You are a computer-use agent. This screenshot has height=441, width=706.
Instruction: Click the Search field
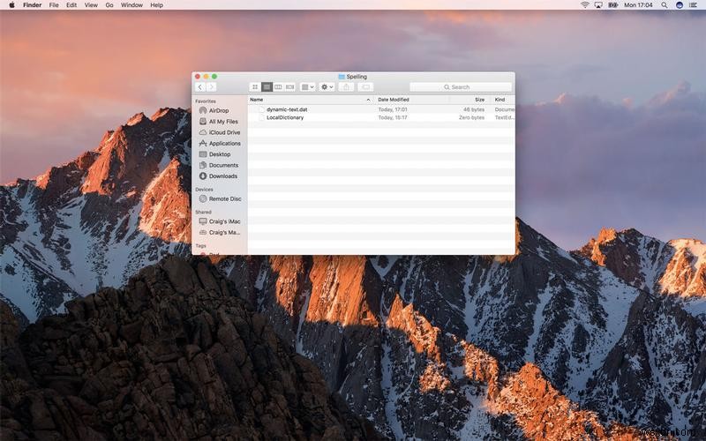tap(460, 87)
